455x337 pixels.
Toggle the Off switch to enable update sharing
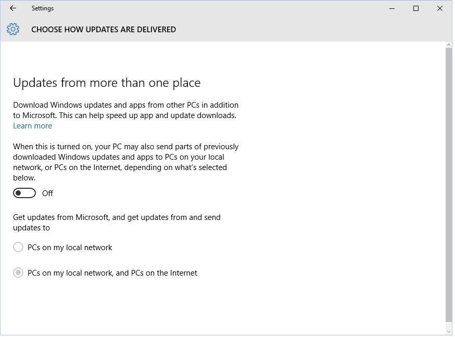pos(24,192)
